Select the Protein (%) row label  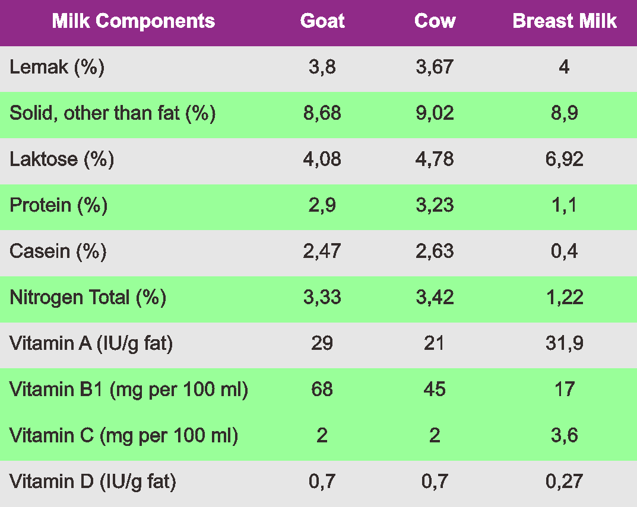[58, 205]
